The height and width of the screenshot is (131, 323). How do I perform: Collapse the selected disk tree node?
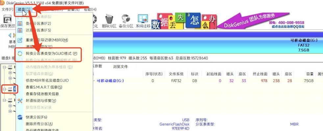(5, 89)
